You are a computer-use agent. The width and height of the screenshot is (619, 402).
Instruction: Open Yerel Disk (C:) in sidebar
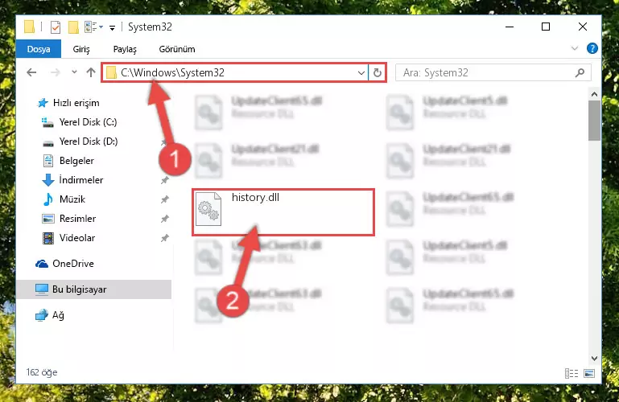click(x=80, y=122)
